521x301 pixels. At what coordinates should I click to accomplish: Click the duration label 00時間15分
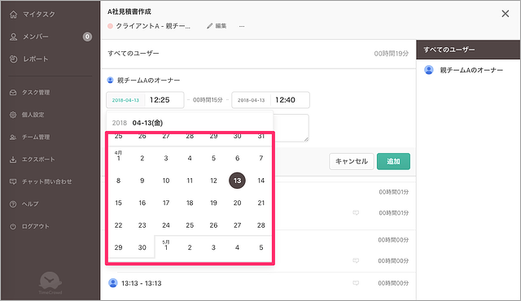click(208, 100)
